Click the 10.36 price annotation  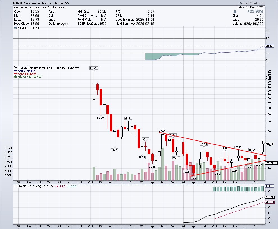[234, 170]
